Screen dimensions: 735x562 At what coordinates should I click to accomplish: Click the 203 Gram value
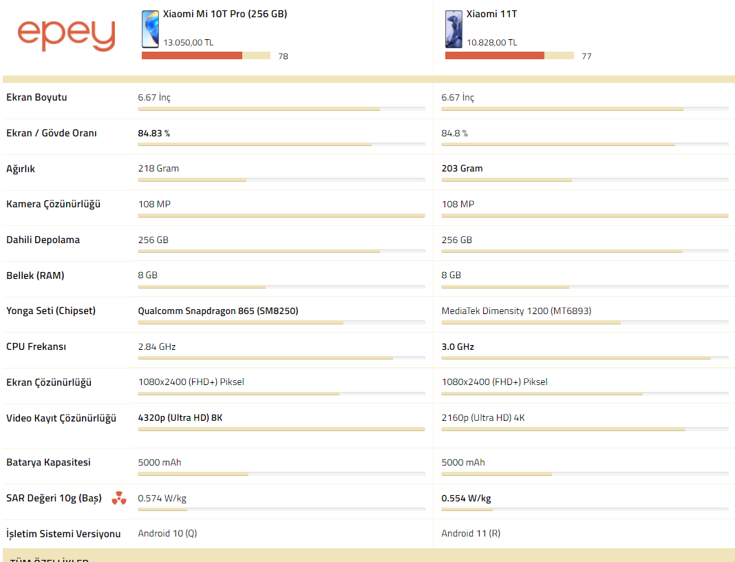tap(462, 169)
